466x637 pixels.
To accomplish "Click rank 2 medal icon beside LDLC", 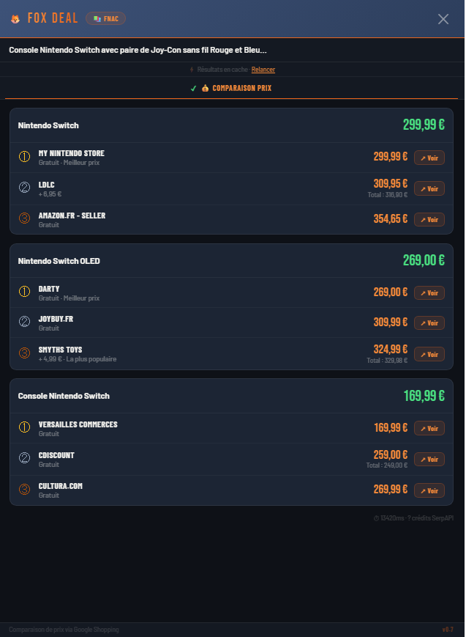I will pyautogui.click(x=24, y=188).
